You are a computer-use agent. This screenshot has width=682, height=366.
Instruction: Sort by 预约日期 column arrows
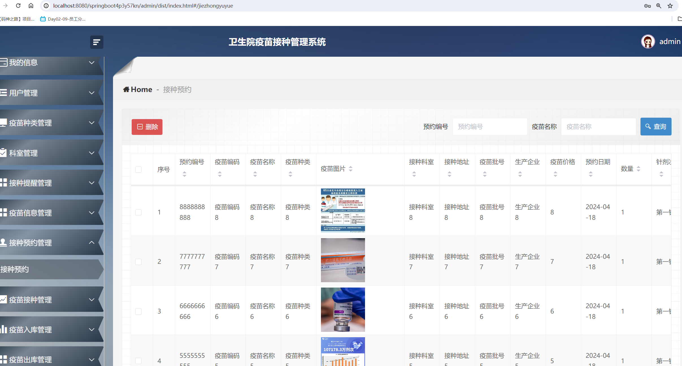pyautogui.click(x=591, y=174)
